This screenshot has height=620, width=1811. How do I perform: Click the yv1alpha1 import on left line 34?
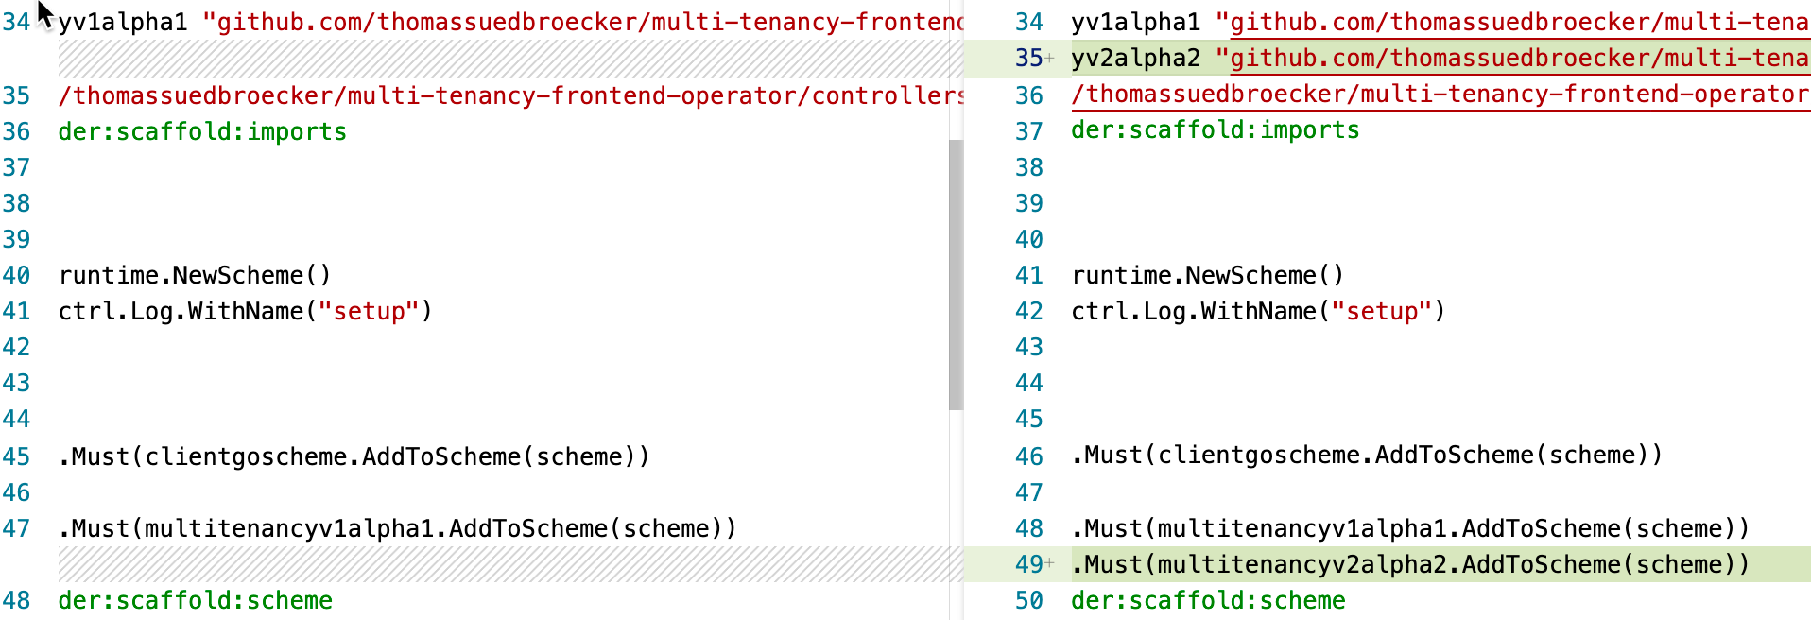[510, 22]
